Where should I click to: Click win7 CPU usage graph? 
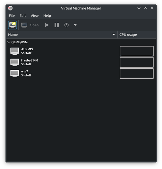click(x=137, y=73)
